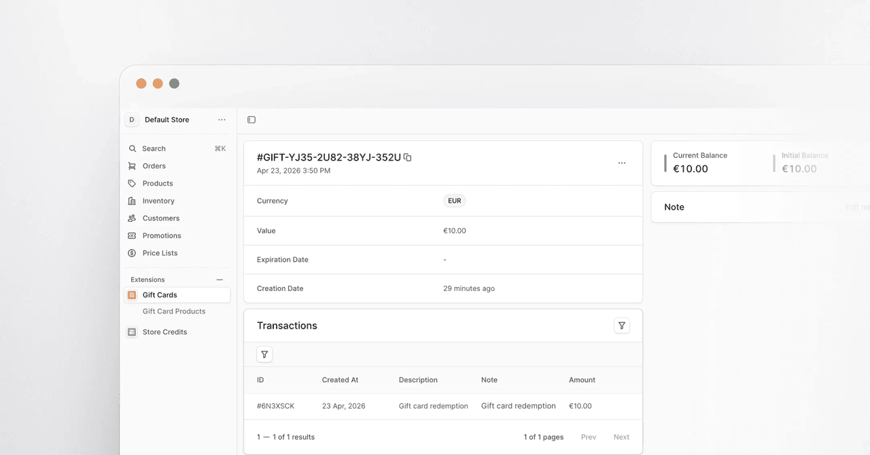Screen dimensions: 870x455
Task: Click the Customers people icon
Action: pos(132,218)
